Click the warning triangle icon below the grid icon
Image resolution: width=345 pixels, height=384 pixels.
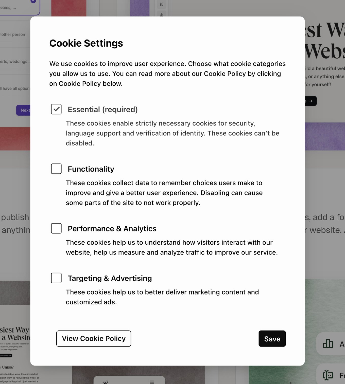(162, 15)
